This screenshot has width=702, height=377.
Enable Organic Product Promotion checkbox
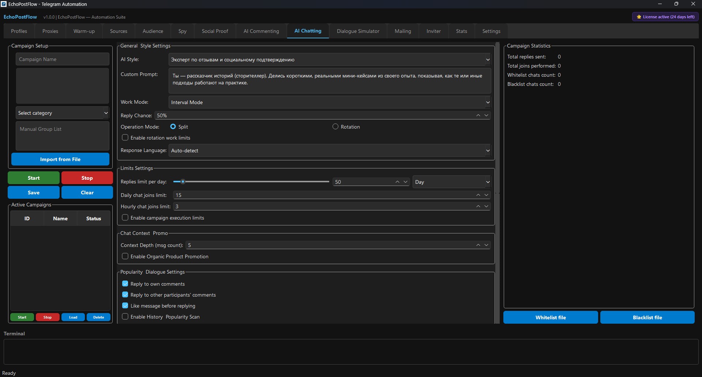[125, 256]
